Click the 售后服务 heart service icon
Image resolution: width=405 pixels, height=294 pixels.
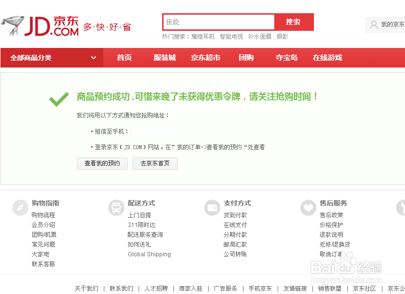click(308, 207)
